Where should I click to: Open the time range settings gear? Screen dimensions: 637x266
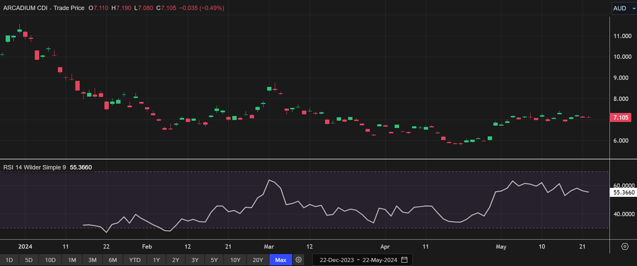pos(298,260)
